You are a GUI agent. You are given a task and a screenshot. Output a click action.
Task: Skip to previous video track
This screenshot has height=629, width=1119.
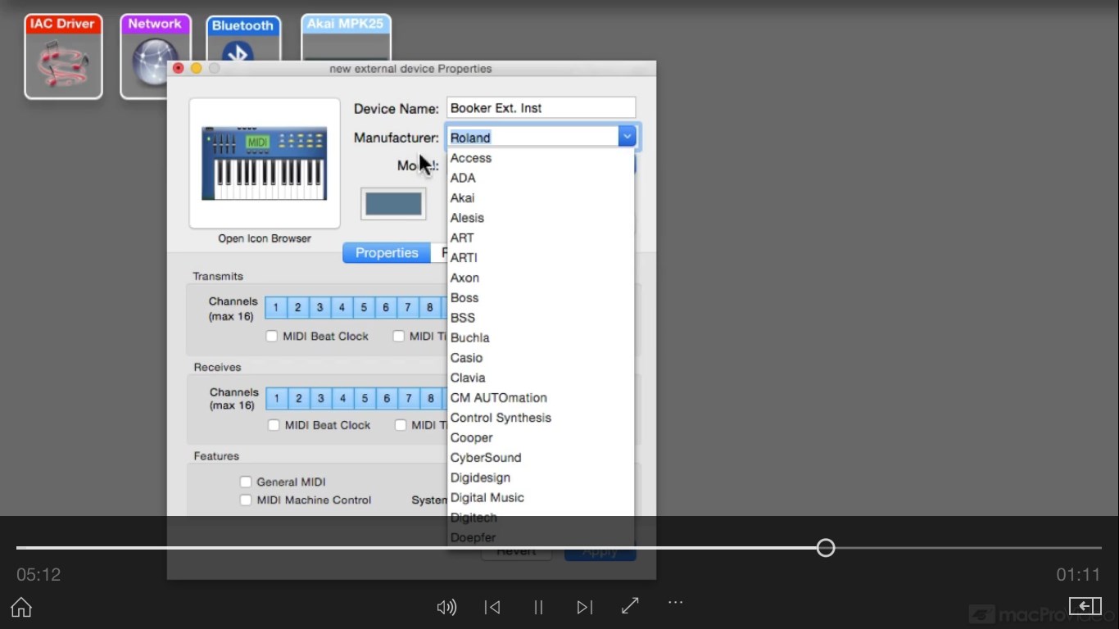pos(492,607)
